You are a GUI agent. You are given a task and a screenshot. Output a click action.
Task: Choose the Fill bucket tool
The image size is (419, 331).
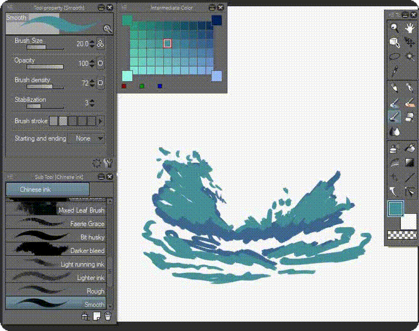tap(410, 148)
